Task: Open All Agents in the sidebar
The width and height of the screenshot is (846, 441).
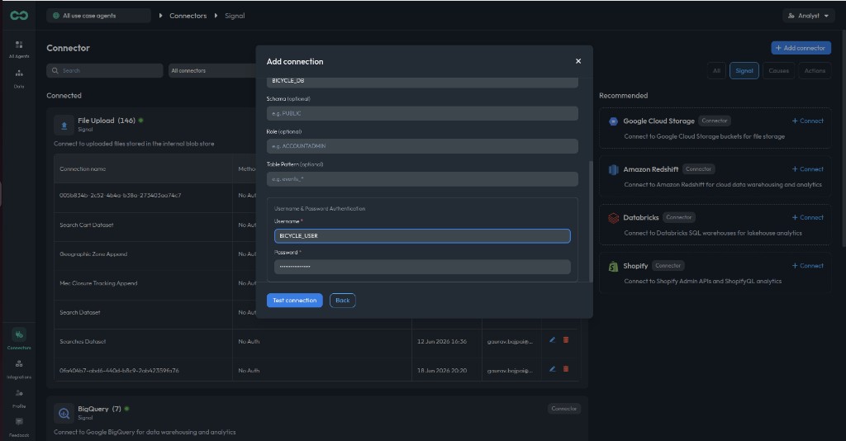Action: (x=19, y=49)
